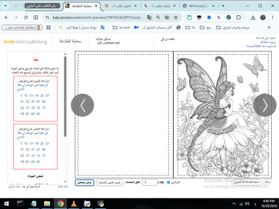Open the 'ai work' bookmark folder

tap(122, 27)
